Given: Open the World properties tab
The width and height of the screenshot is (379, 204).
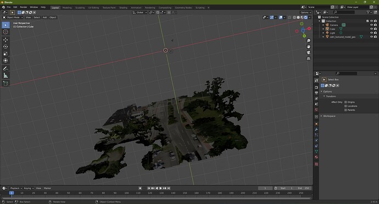Looking at the screenshot, I should coord(316,109).
